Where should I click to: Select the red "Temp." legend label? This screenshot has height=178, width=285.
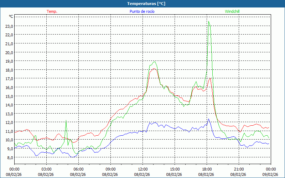point(52,11)
